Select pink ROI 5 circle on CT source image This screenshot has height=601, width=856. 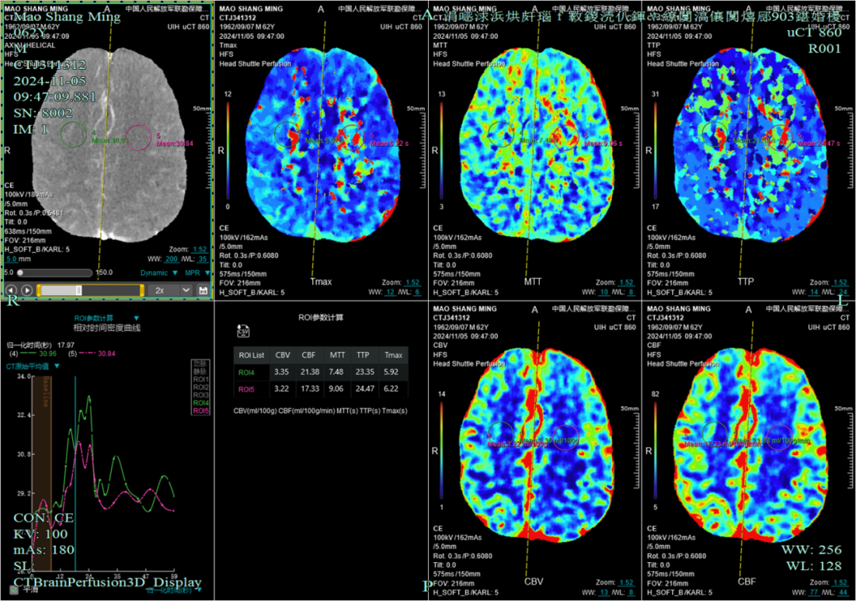[x=138, y=137]
